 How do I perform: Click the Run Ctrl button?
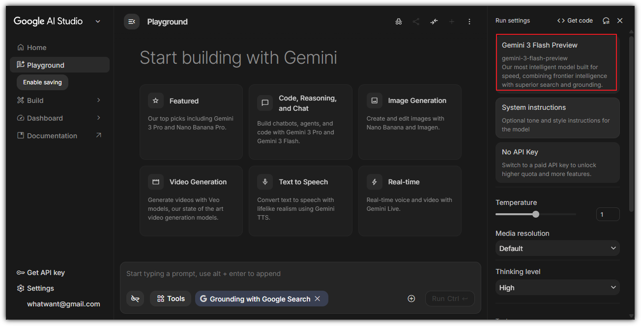click(x=450, y=299)
